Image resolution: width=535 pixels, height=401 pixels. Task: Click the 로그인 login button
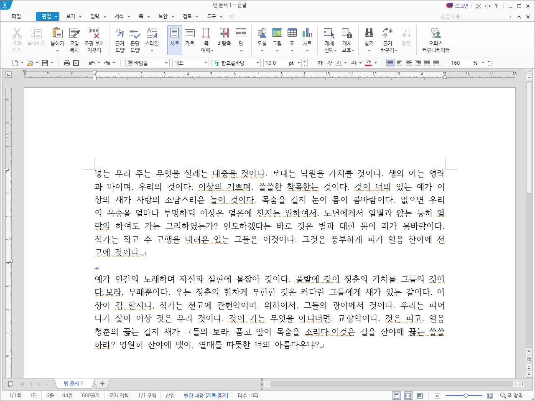click(x=457, y=5)
